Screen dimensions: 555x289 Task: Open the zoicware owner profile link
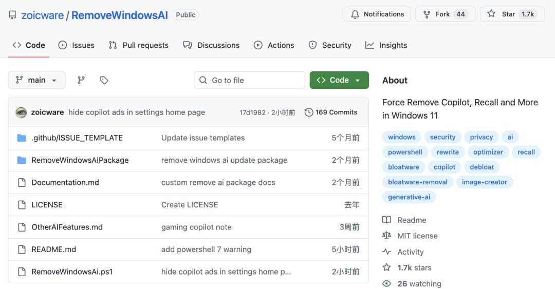point(42,15)
